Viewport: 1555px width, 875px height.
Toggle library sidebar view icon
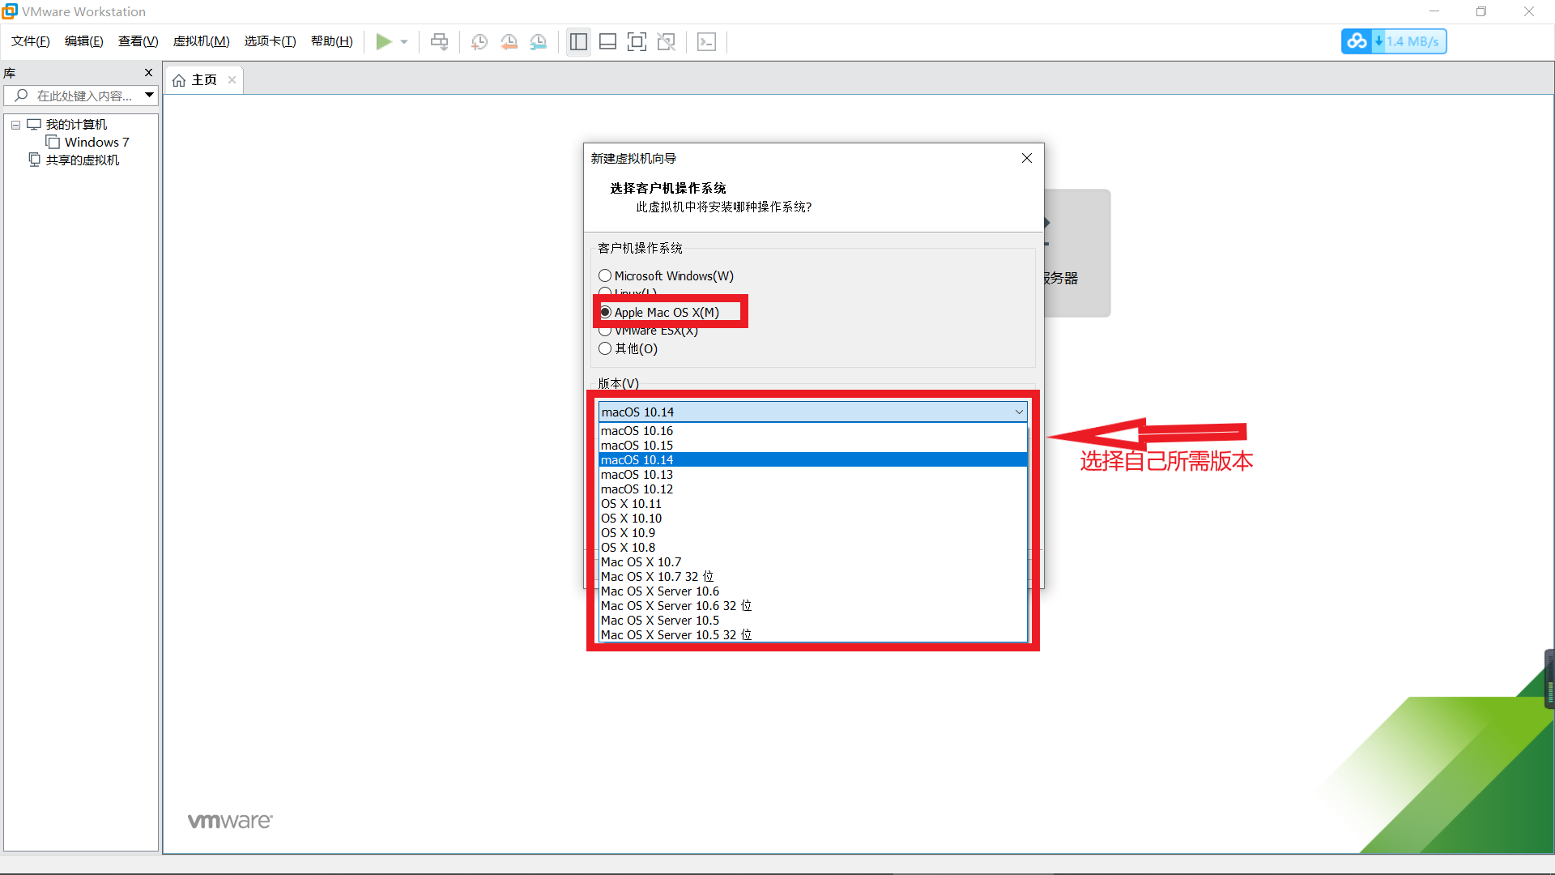(x=578, y=41)
